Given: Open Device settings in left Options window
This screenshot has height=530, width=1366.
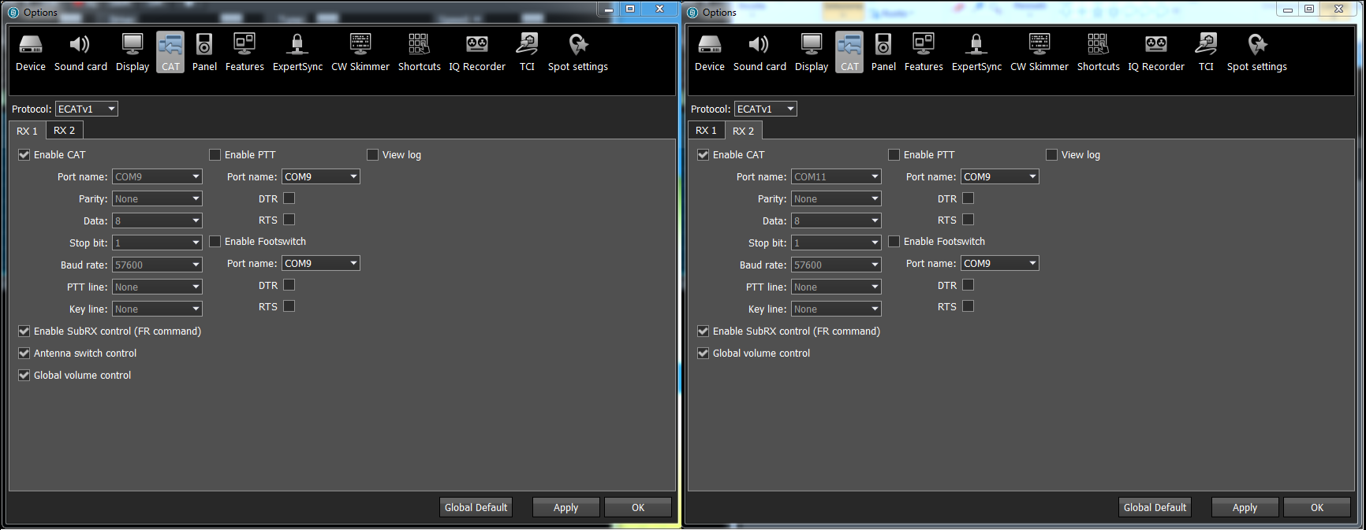Looking at the screenshot, I should (x=31, y=53).
